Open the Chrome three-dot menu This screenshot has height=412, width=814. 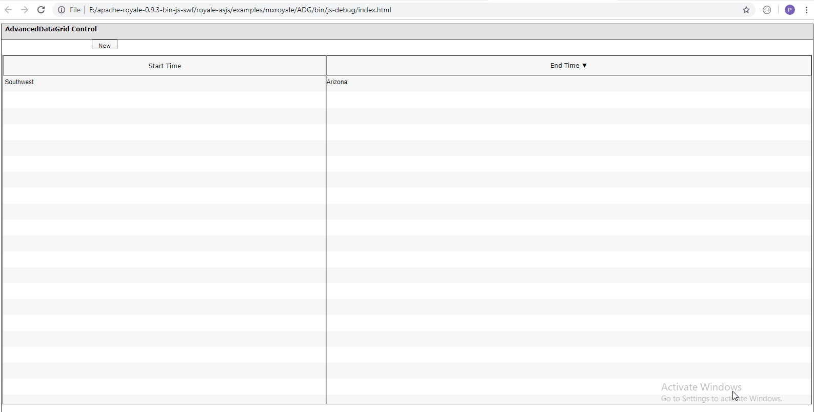click(806, 10)
